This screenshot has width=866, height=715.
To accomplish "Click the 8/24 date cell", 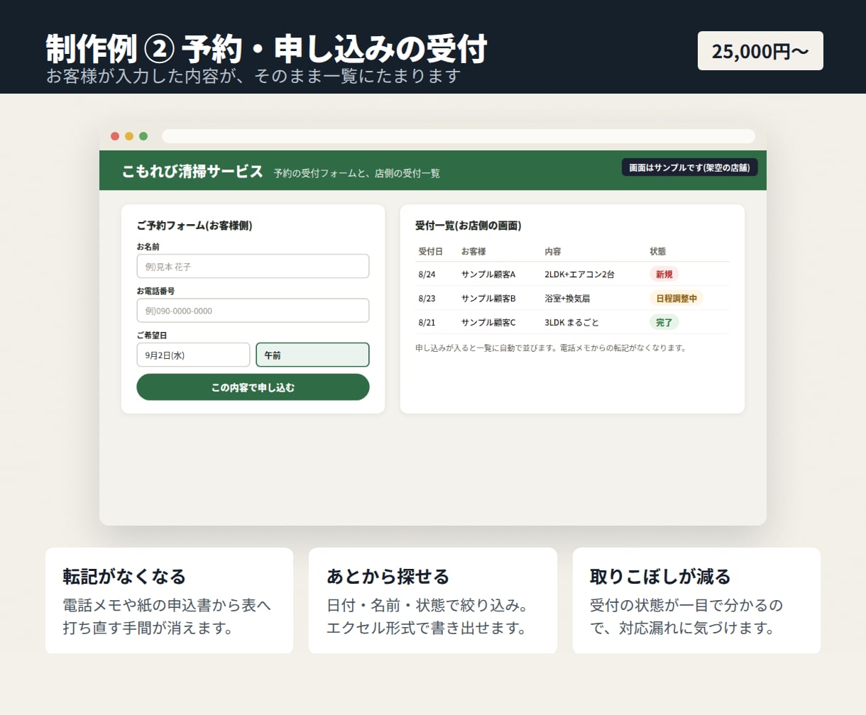I will point(427,274).
